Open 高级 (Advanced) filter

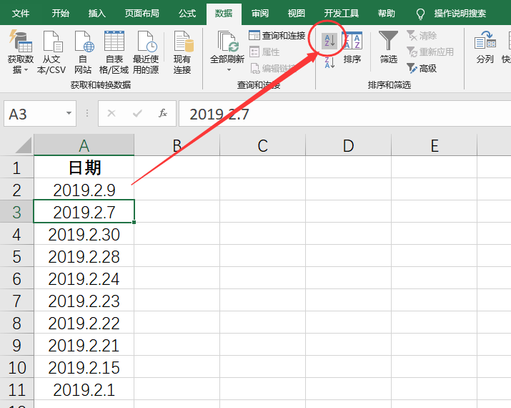point(422,69)
